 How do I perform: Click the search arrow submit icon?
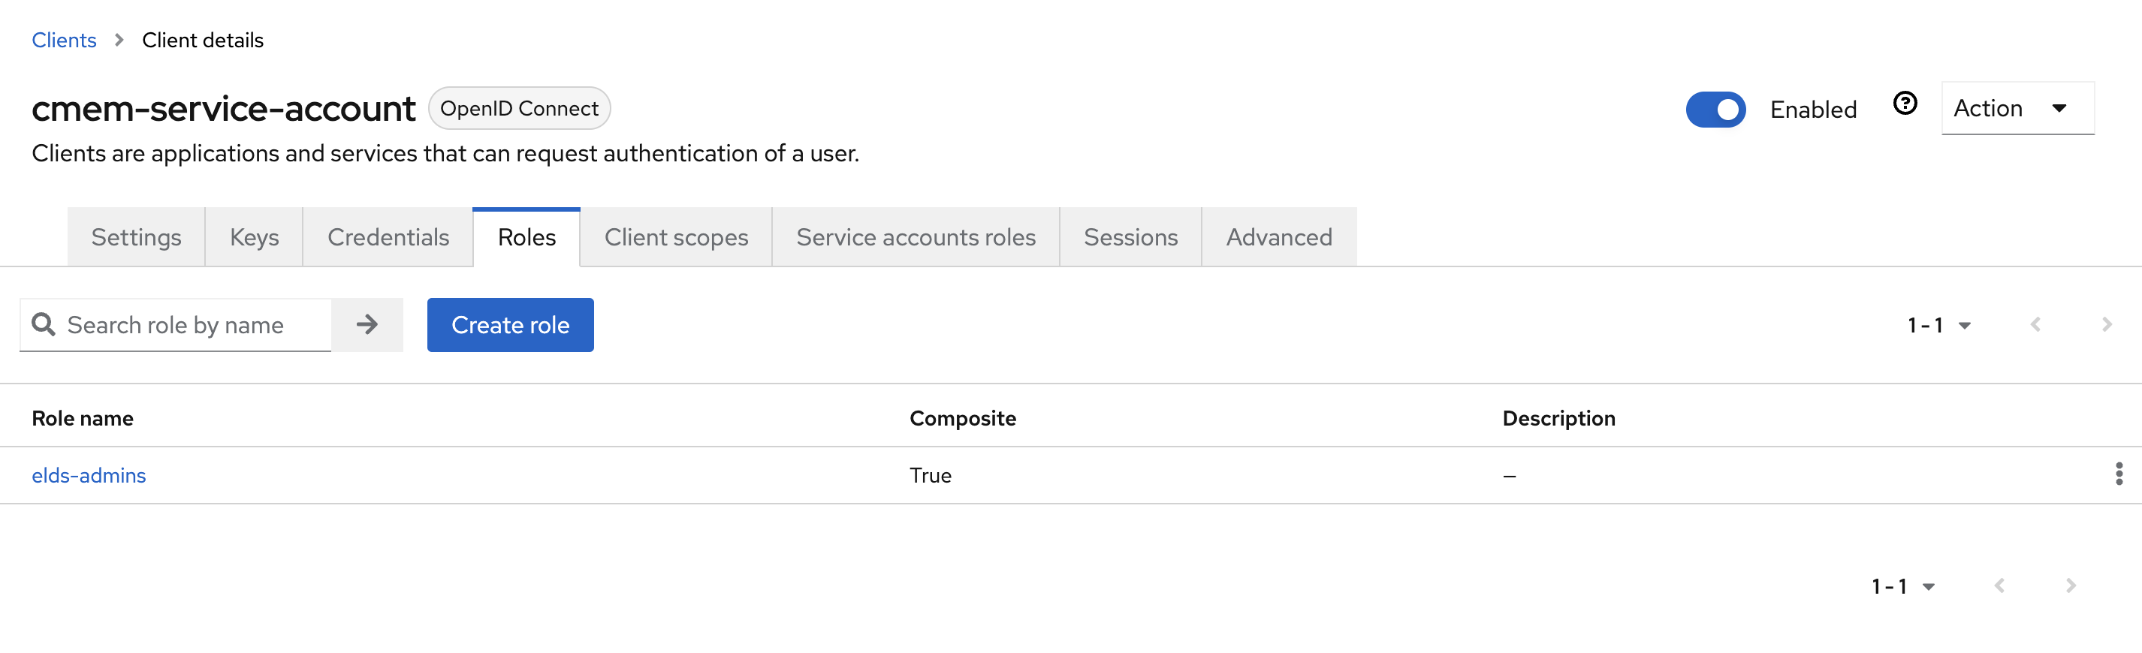point(367,325)
